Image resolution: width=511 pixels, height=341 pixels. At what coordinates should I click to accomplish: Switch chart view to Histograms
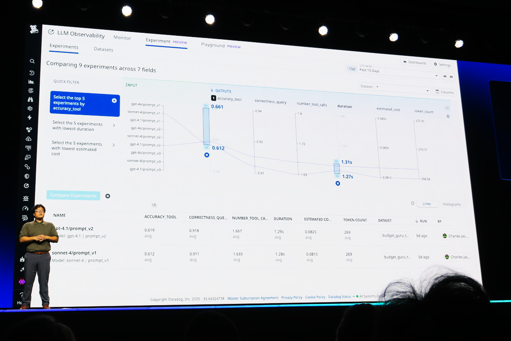click(x=451, y=205)
